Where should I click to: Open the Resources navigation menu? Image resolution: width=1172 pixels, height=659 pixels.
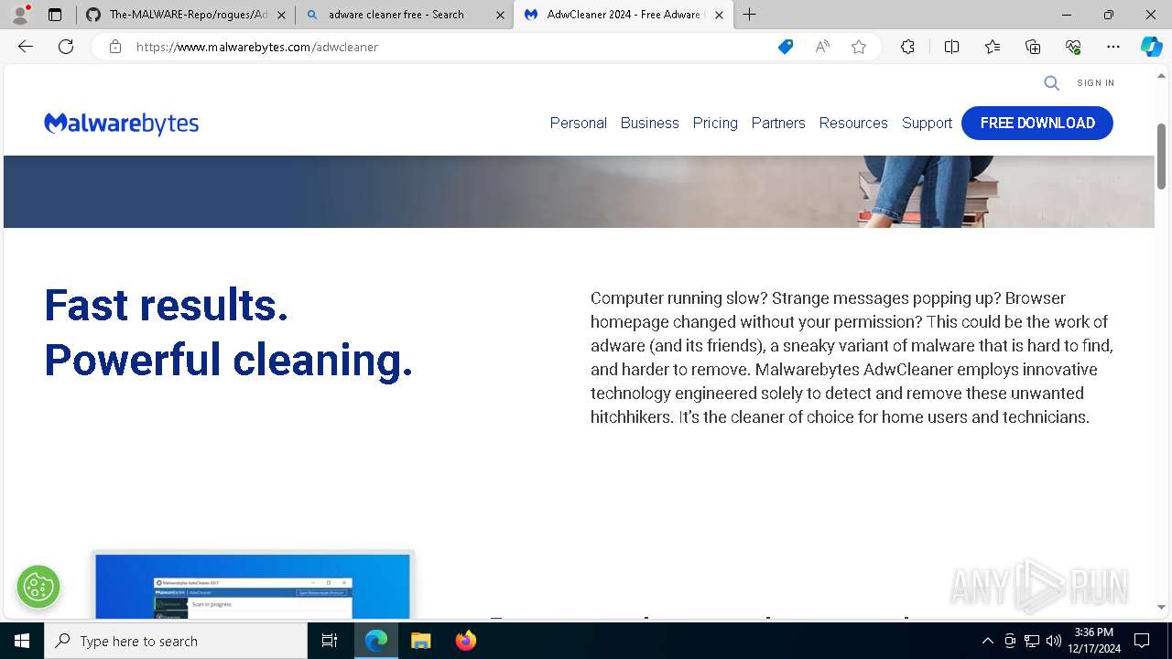(x=853, y=123)
